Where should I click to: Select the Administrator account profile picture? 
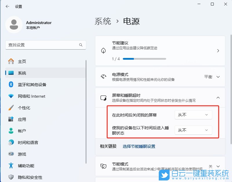pos(14,25)
